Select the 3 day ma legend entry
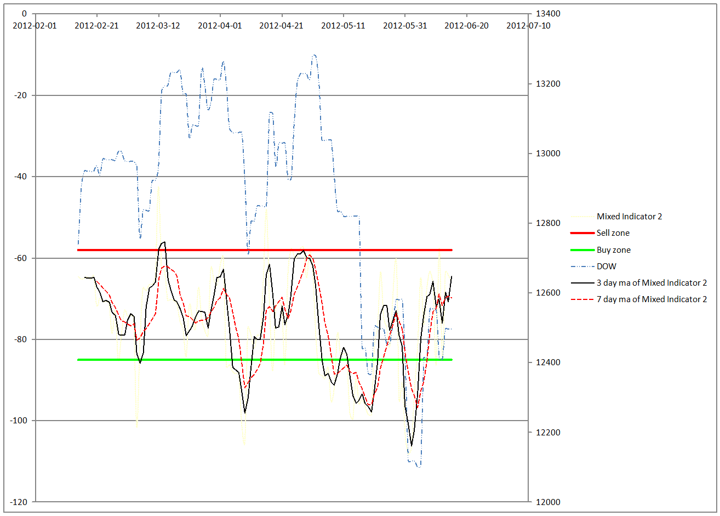 pyautogui.click(x=652, y=283)
